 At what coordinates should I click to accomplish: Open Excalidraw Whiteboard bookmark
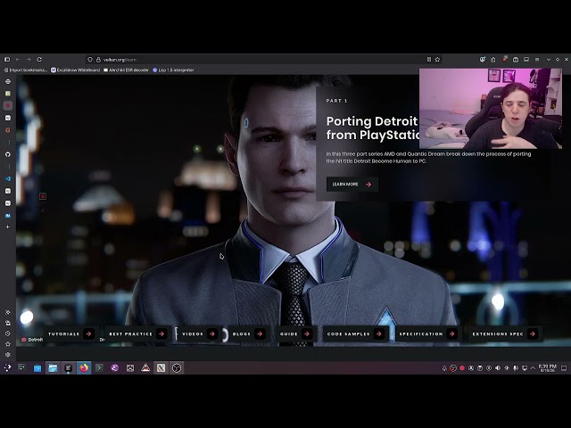click(75, 70)
